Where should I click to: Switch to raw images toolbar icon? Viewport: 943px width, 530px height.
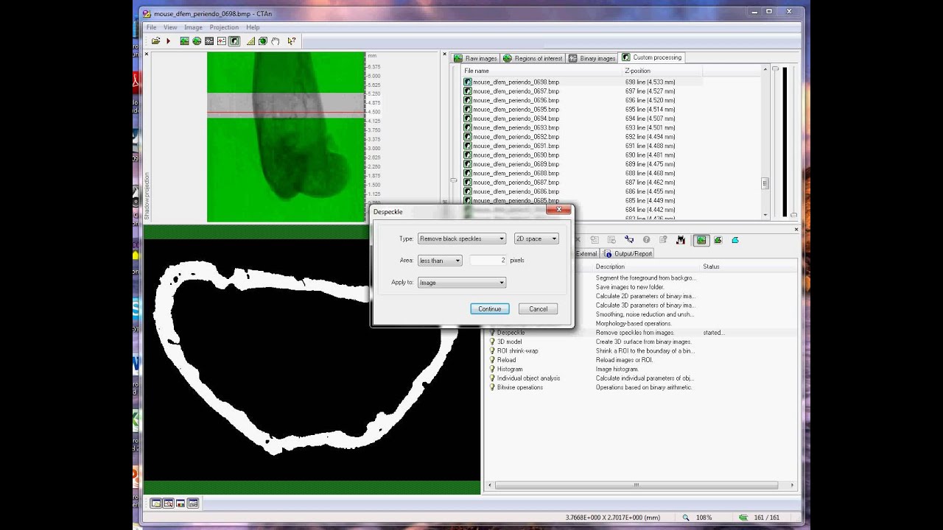coord(184,41)
